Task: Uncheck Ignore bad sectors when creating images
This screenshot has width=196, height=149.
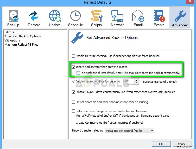Action: click(73, 67)
